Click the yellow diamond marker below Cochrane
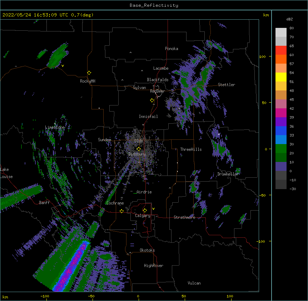The height and width of the screenshot is (301, 308). (121, 211)
